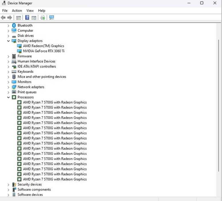Viewport: 222px width, 201px height.
Task: Select the Network adapters label
Action: pos(31,87)
